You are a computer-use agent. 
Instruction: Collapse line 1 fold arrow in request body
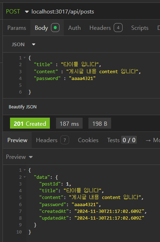(x=25, y=58)
